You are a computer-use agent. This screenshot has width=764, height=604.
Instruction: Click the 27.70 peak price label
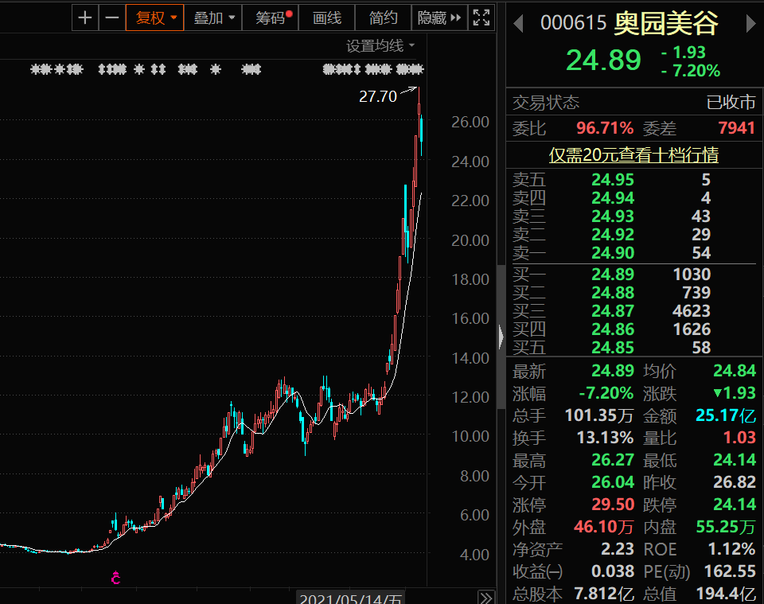tap(377, 97)
